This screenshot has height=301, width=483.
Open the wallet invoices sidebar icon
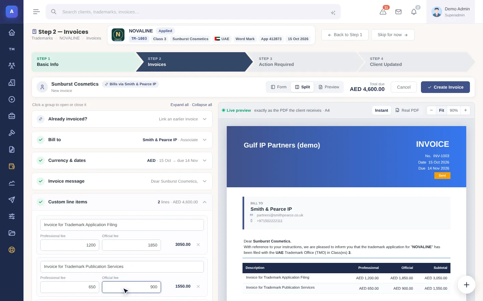(12, 166)
